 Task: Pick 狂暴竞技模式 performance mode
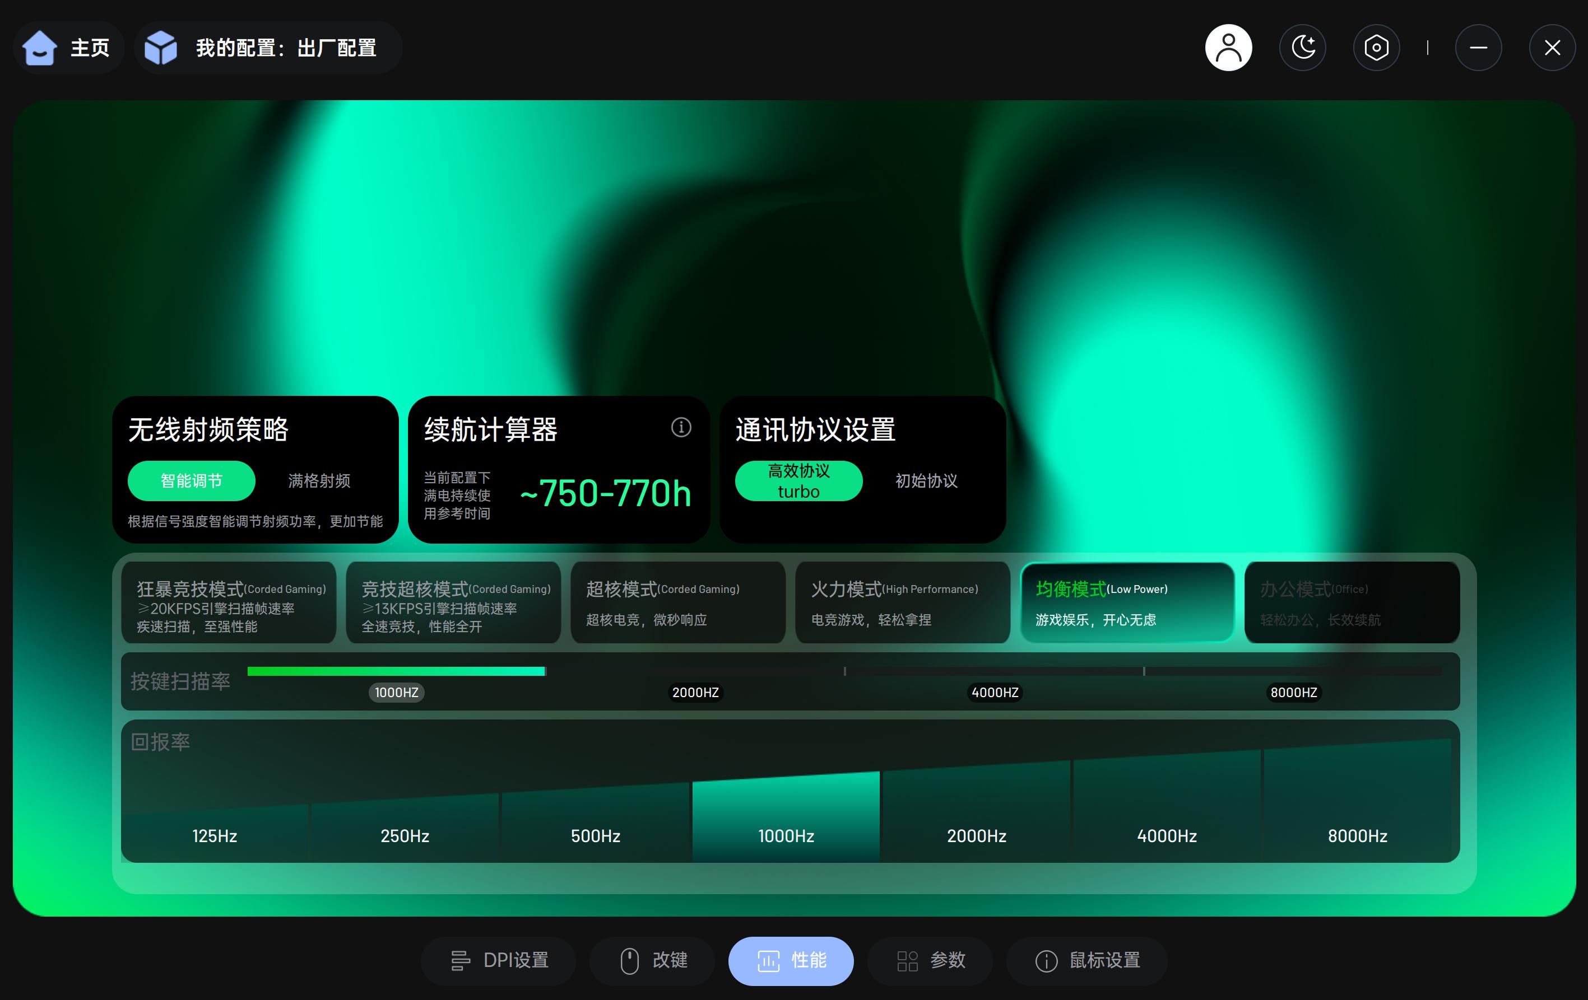[x=229, y=602]
